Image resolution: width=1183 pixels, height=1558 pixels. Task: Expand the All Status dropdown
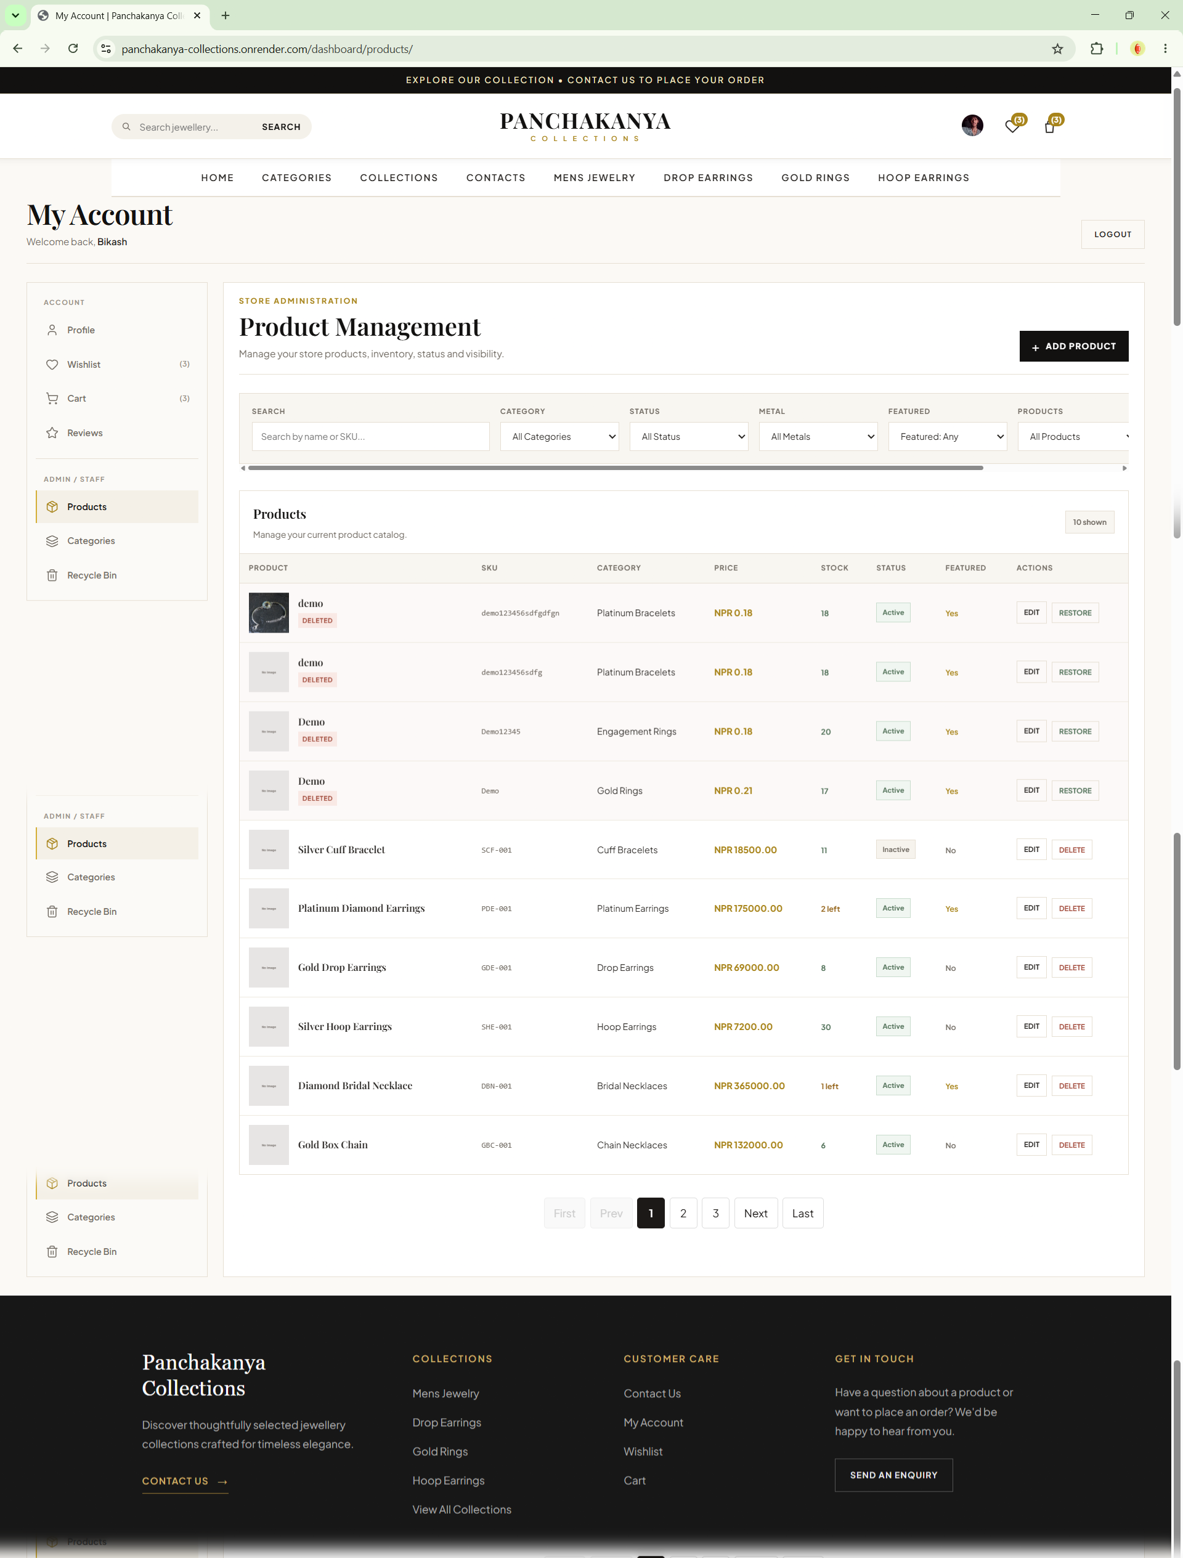coord(688,437)
